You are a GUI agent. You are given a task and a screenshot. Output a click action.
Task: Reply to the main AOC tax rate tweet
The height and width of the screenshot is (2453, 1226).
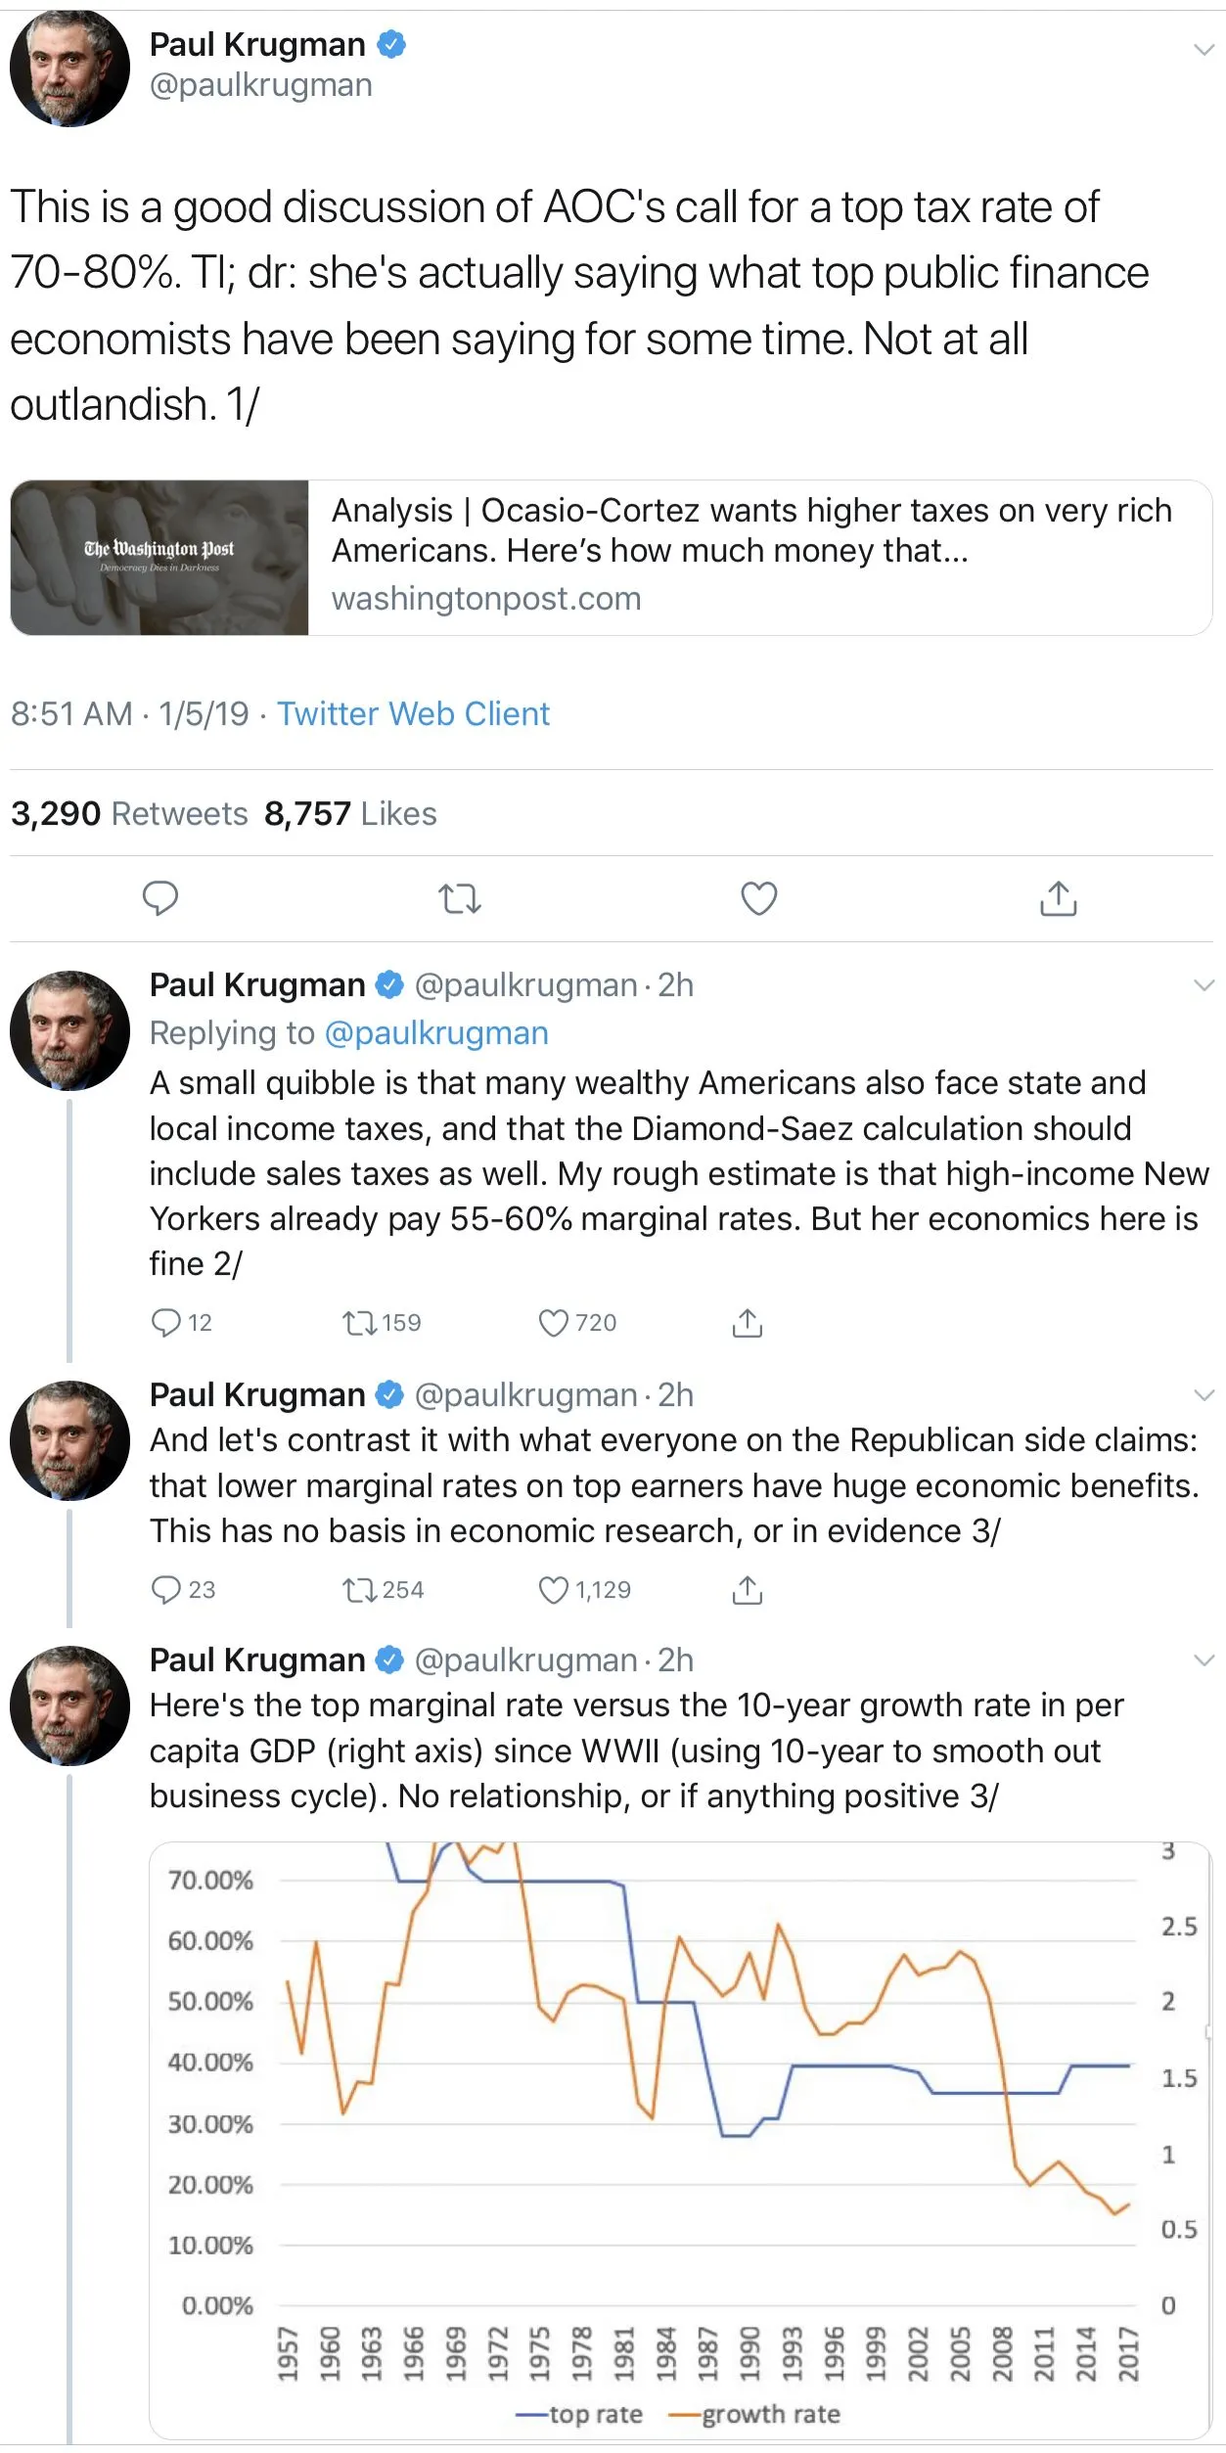coord(160,898)
